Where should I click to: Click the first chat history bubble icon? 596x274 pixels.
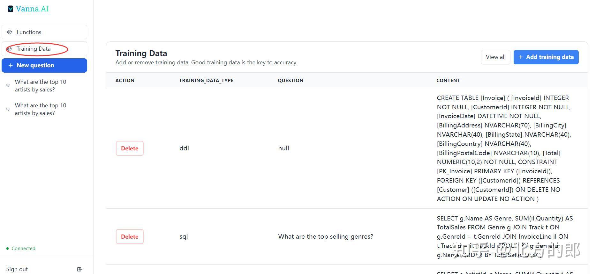point(8,85)
